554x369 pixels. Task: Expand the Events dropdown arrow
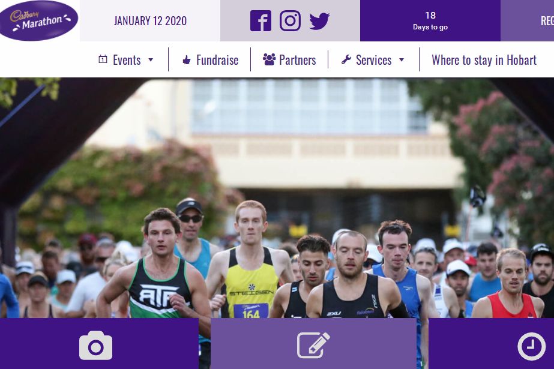click(x=151, y=59)
